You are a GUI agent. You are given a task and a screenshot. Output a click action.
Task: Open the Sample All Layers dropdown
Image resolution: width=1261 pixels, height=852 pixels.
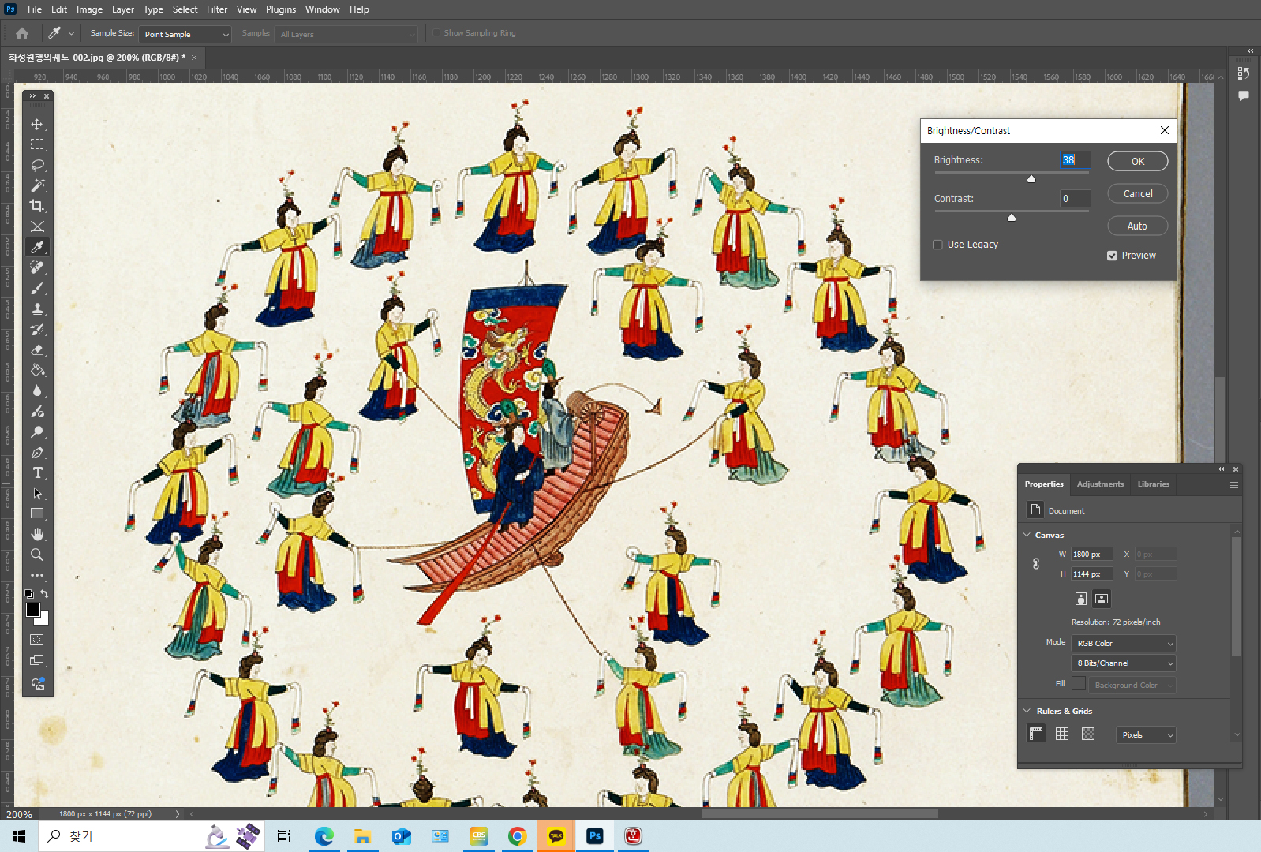(346, 34)
